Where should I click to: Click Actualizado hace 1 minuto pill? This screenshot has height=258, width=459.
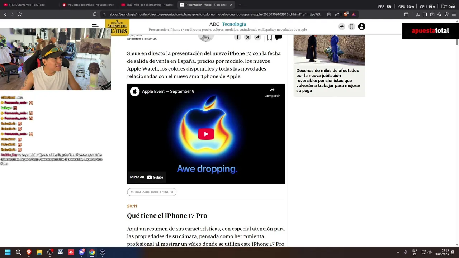(x=152, y=192)
